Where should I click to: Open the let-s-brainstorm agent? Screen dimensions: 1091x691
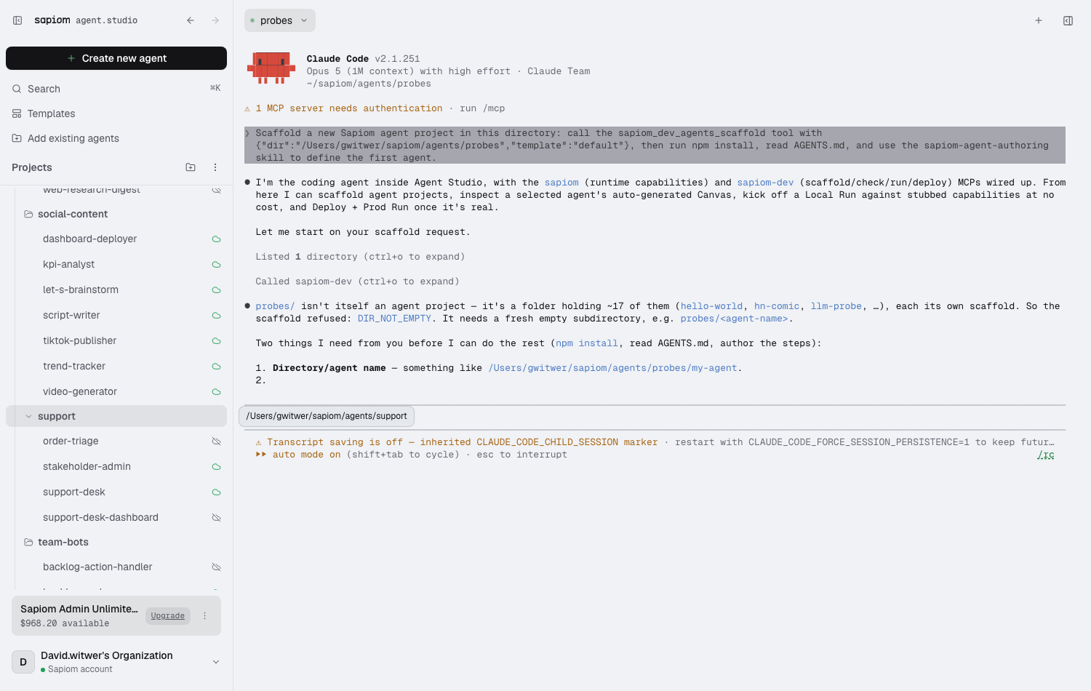[x=81, y=289]
